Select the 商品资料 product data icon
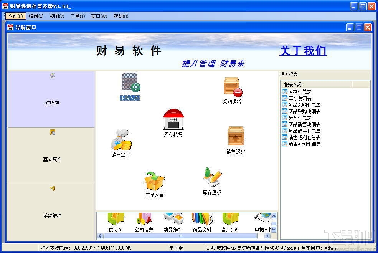 (x=202, y=222)
